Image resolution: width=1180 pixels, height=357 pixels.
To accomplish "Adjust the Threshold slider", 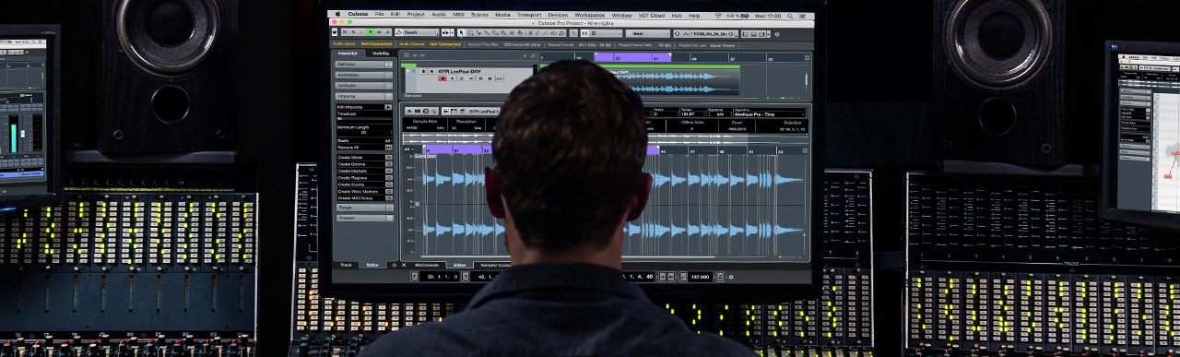I will pyautogui.click(x=363, y=118).
